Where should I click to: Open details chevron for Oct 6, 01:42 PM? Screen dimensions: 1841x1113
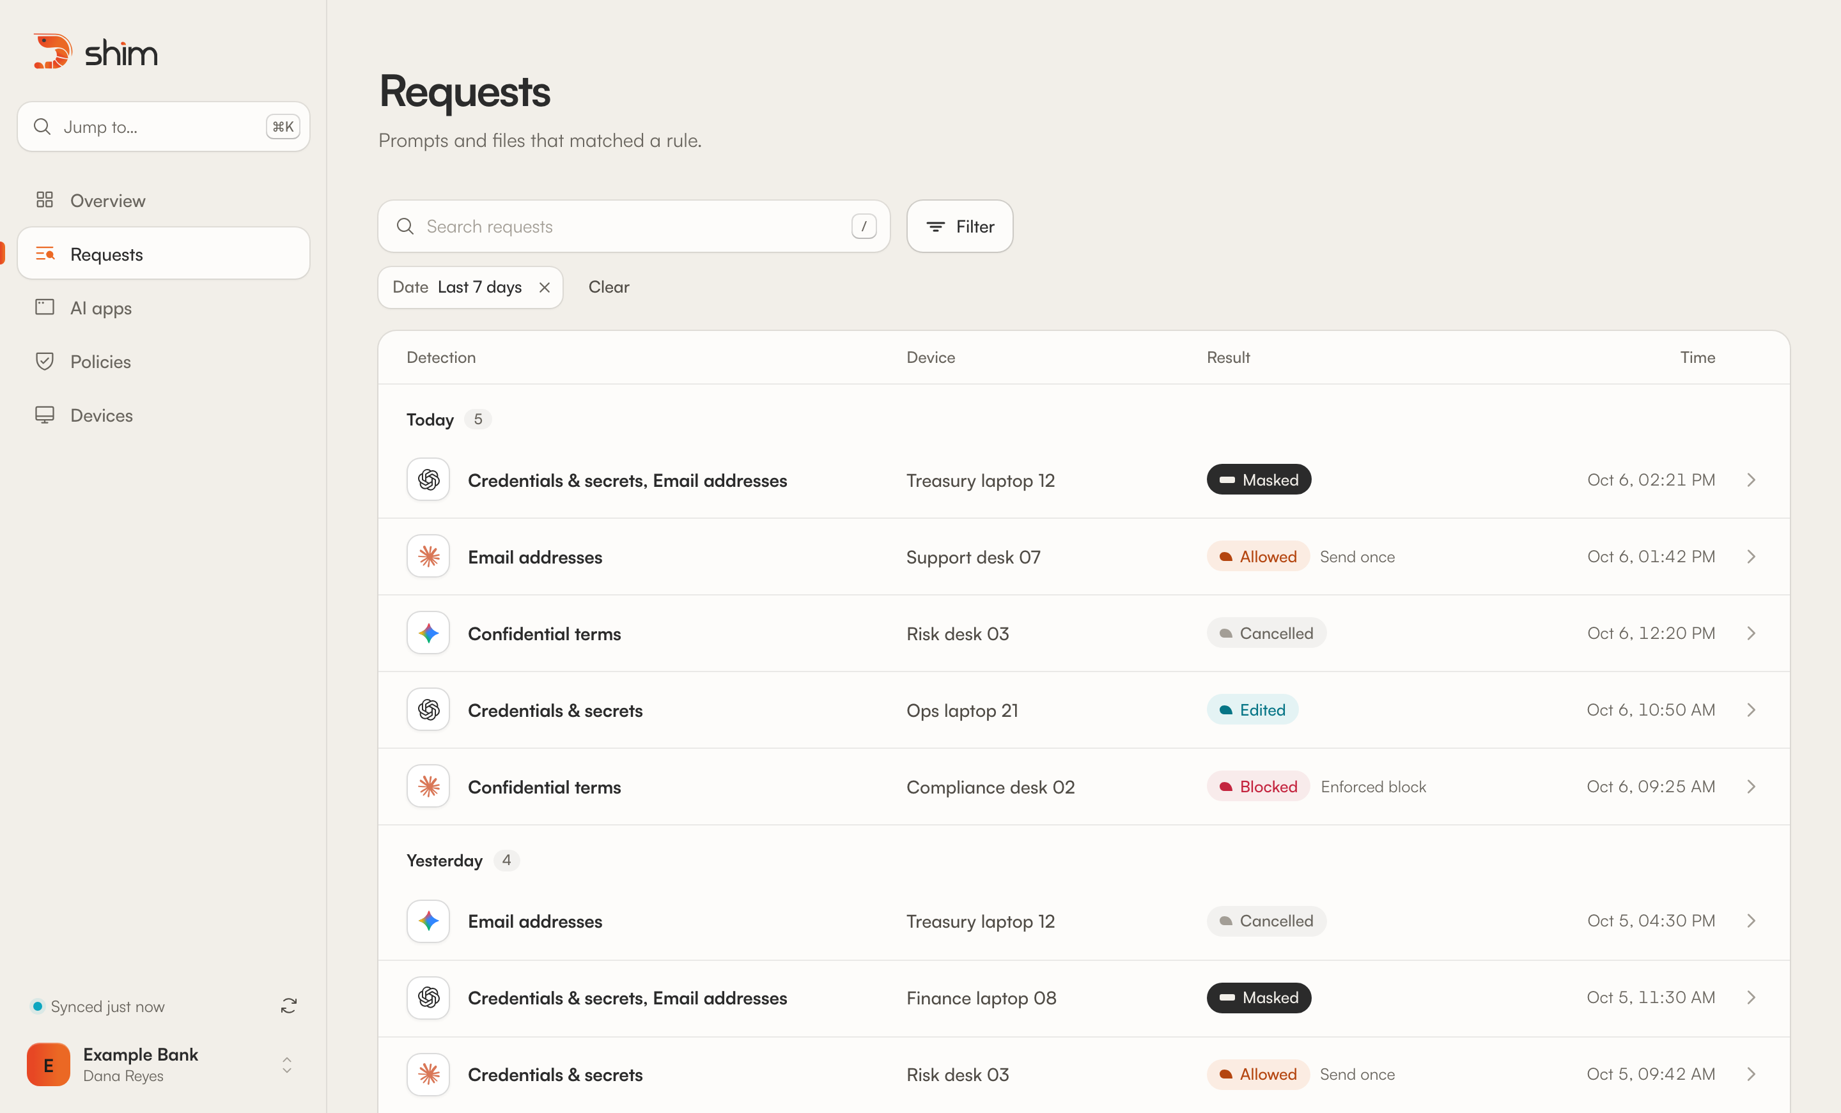coord(1752,556)
